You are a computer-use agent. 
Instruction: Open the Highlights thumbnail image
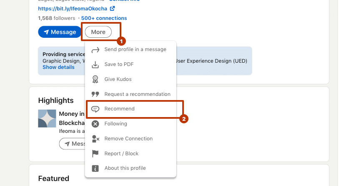pos(47,118)
